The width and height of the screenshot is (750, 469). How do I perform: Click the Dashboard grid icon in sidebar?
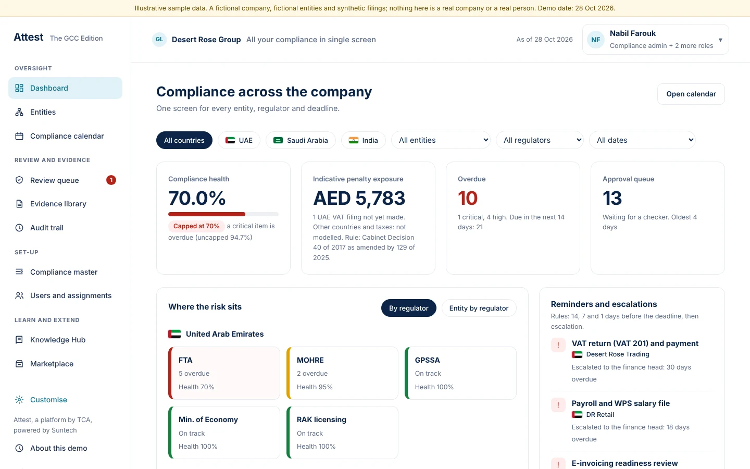click(x=19, y=88)
